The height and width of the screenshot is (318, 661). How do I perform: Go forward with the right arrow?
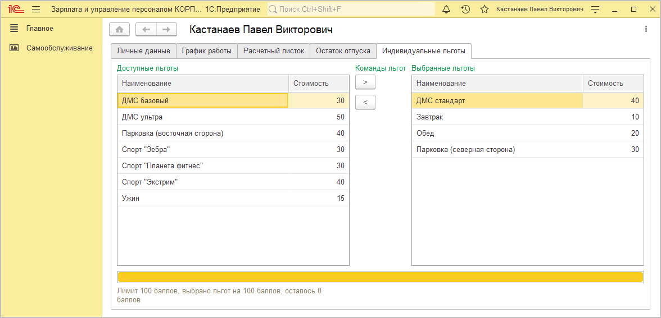pyautogui.click(x=166, y=30)
